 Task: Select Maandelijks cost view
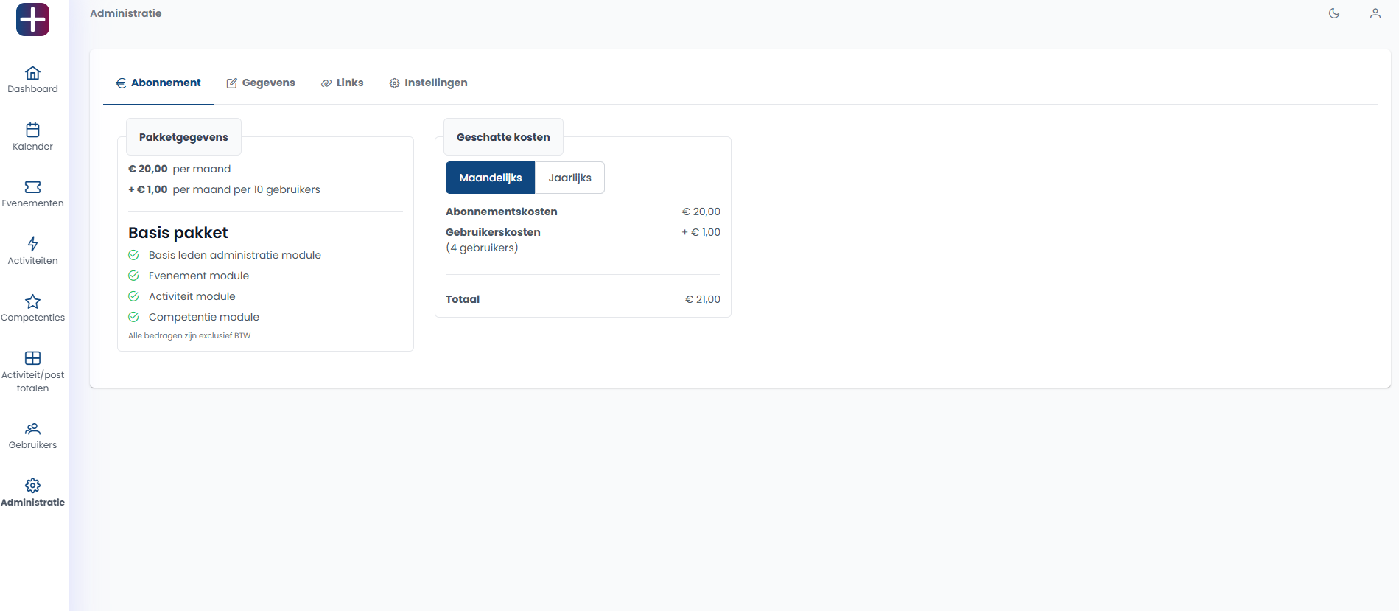click(490, 178)
